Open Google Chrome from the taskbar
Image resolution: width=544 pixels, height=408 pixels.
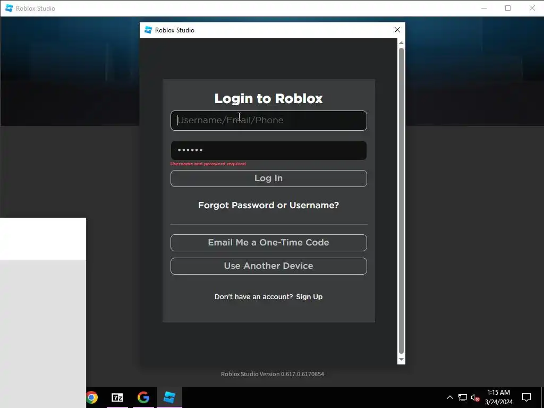click(x=92, y=397)
